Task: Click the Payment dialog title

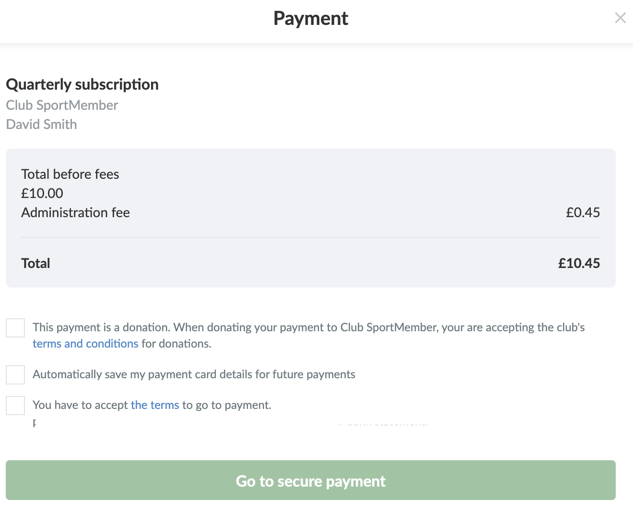Action: pyautogui.click(x=311, y=19)
